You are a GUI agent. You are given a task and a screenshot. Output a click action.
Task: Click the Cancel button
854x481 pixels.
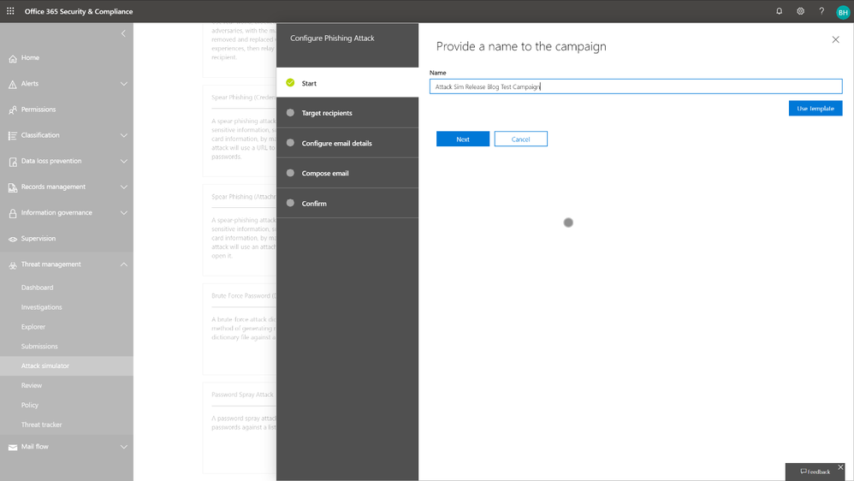tap(520, 139)
